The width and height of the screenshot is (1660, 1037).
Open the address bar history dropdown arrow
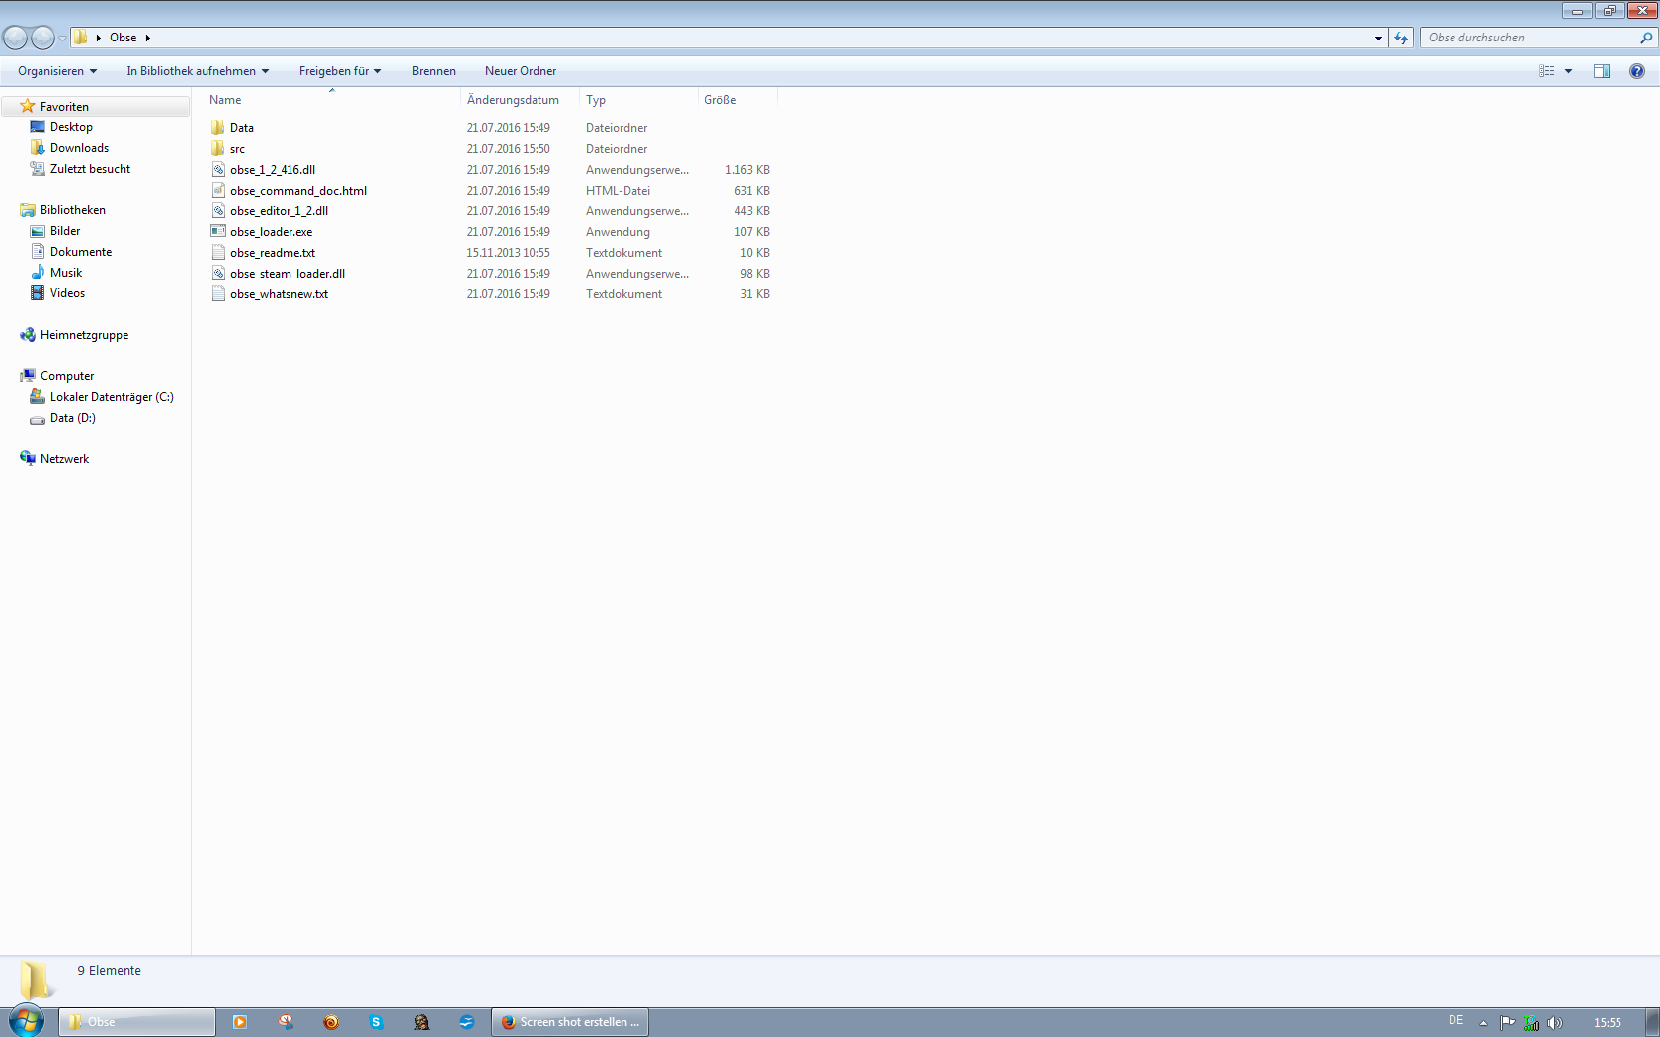pos(1378,38)
